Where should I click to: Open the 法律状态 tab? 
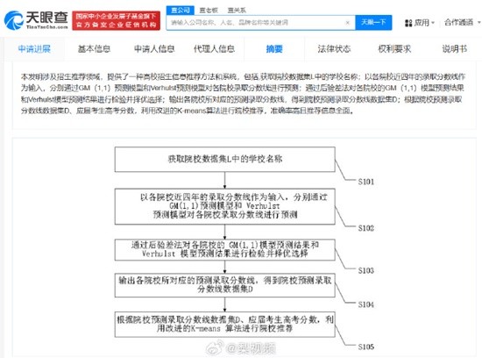(334, 48)
